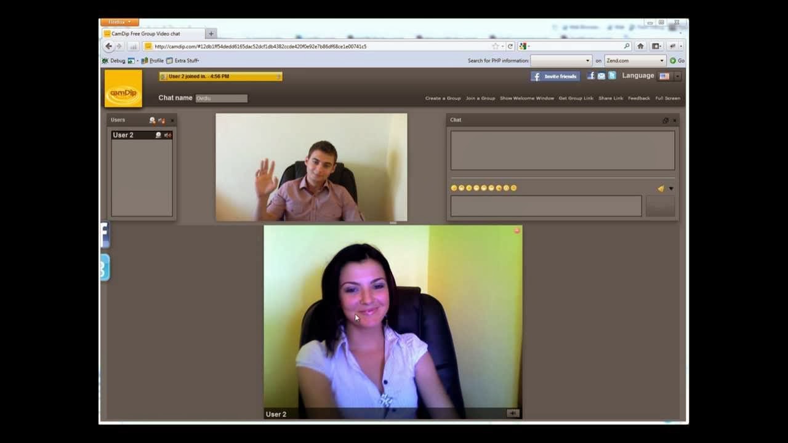Open the Twitter side tab
The height and width of the screenshot is (443, 788).
105,268
